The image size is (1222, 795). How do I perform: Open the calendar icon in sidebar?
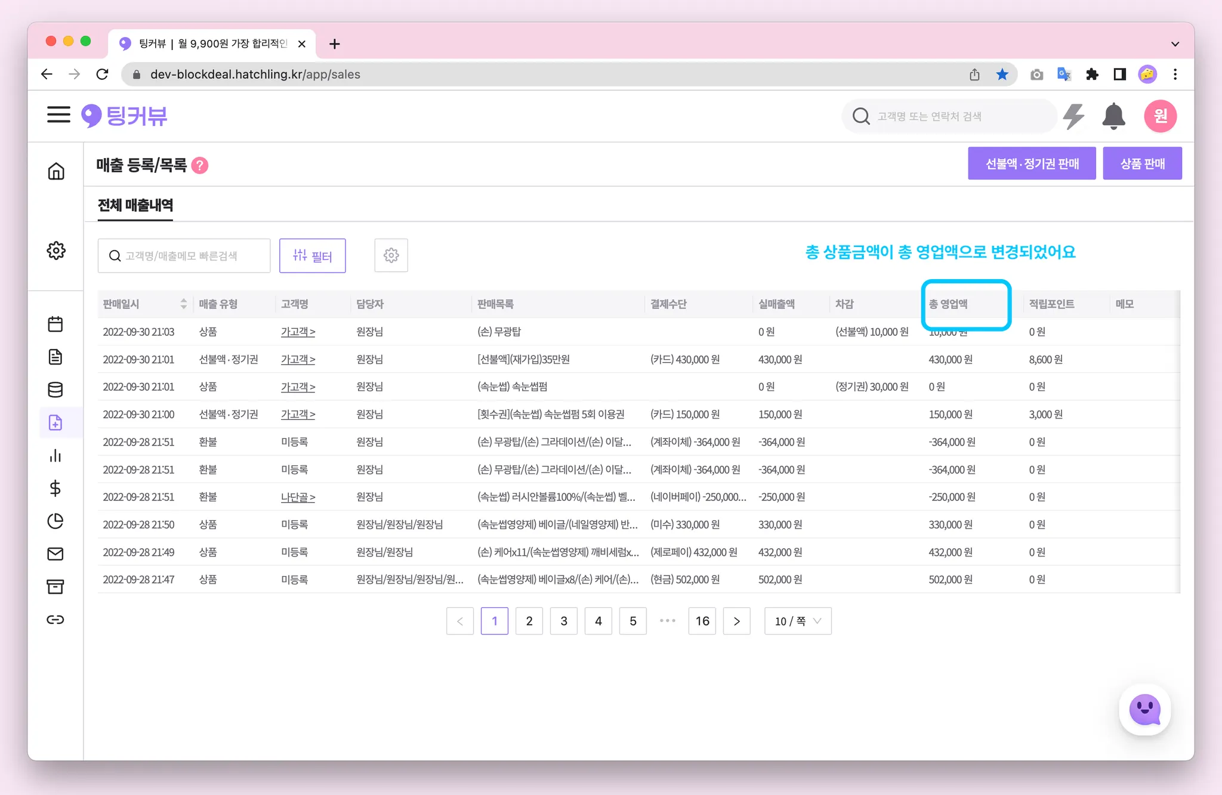point(55,324)
